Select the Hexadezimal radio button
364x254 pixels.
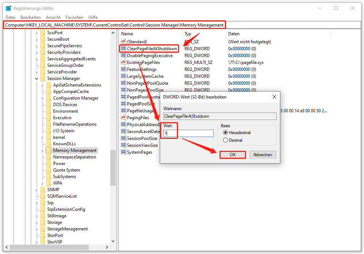[226, 132]
